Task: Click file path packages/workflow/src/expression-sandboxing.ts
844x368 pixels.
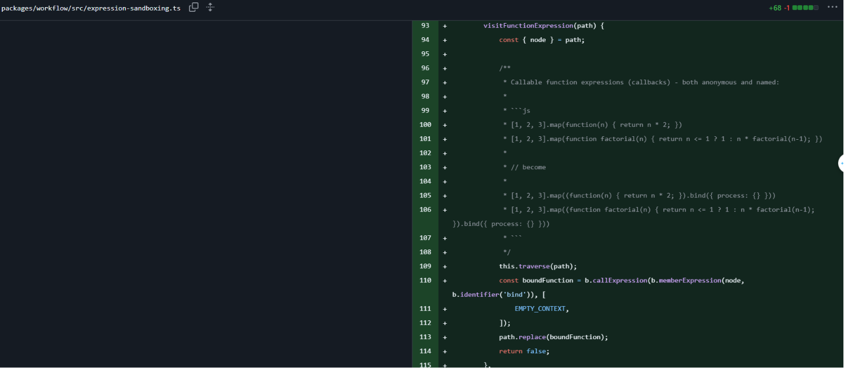Action: [x=91, y=8]
